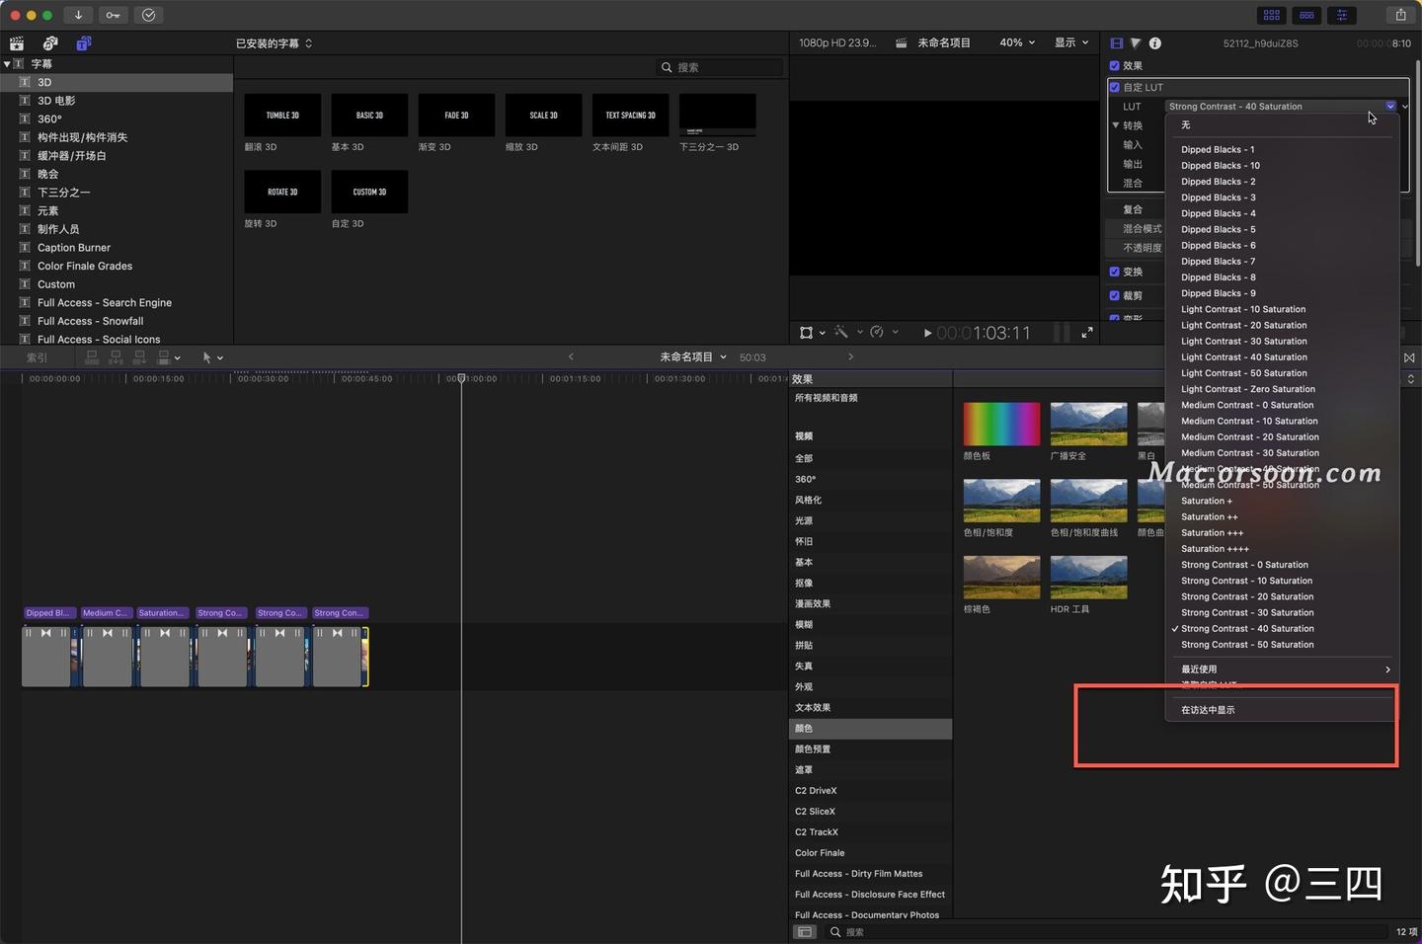This screenshot has width=1422, height=944.
Task: Click the Info inspector icon
Action: (x=1154, y=42)
